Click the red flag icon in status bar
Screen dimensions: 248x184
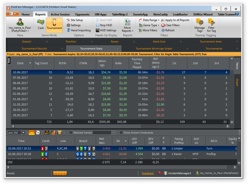tap(159, 173)
